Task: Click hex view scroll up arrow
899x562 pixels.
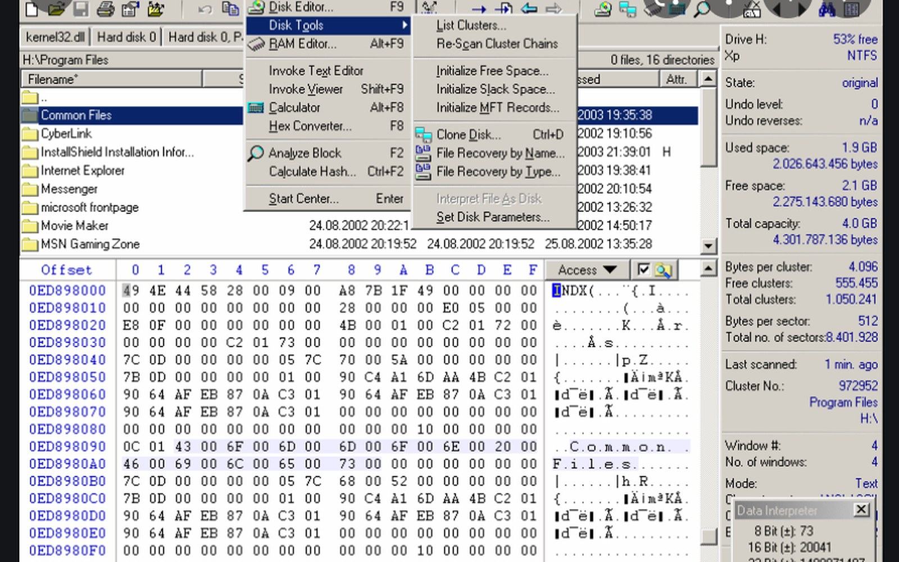Action: click(709, 269)
